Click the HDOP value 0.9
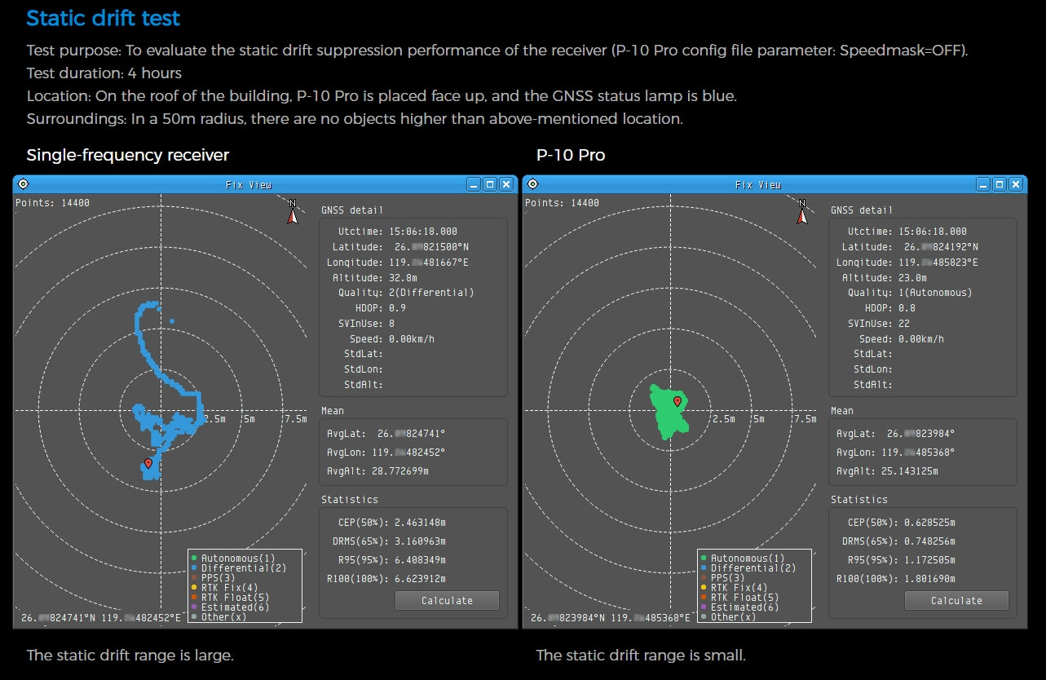 397,308
